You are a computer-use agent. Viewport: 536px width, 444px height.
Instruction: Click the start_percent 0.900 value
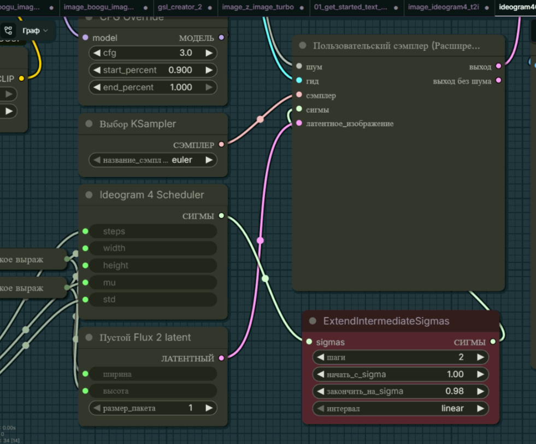[x=180, y=70]
